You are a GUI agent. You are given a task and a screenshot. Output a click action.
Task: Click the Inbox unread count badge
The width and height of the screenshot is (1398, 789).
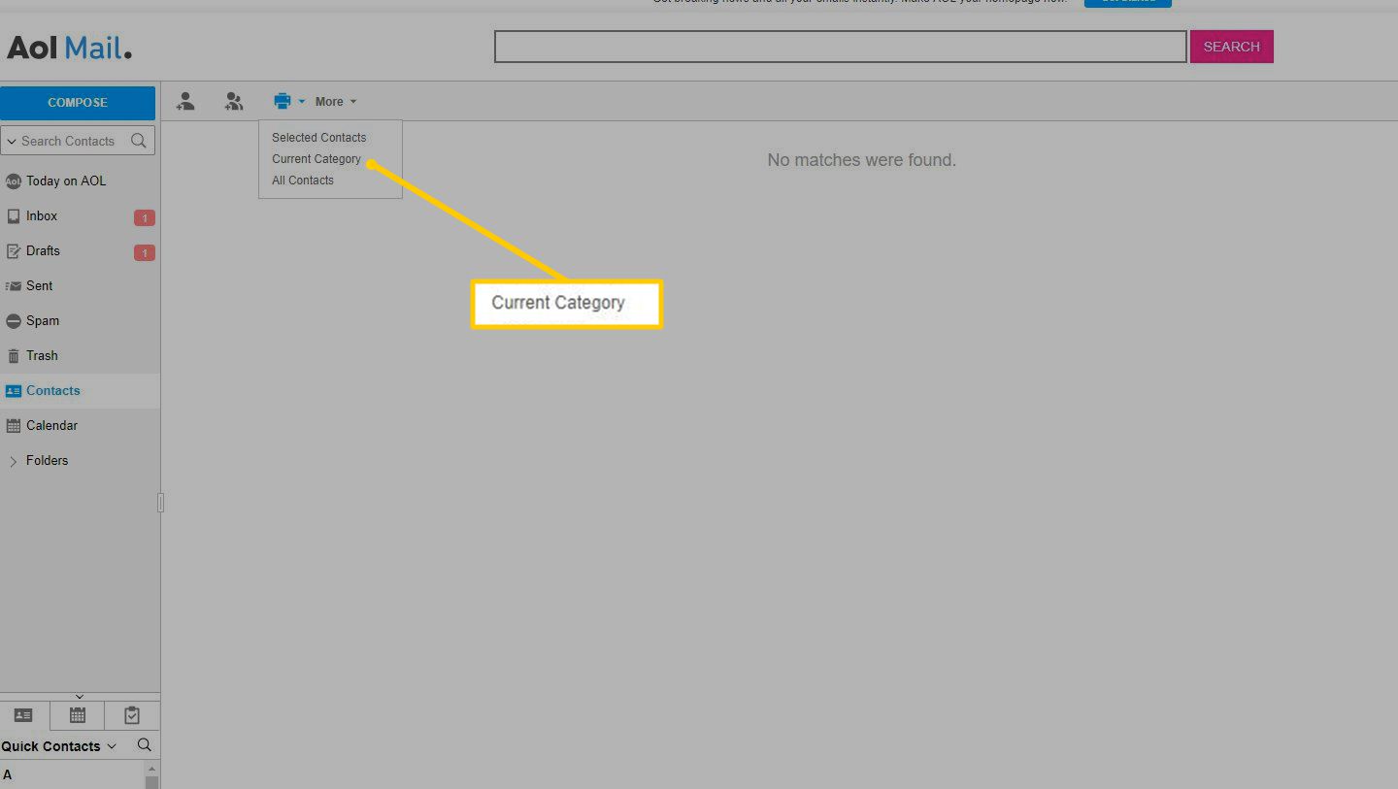145,218
